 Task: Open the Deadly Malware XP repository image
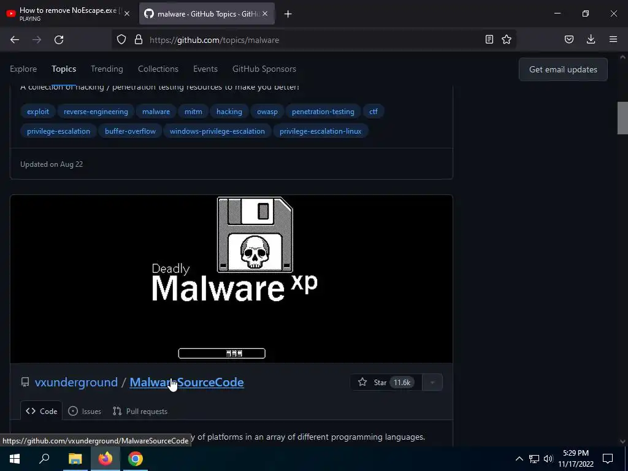pyautogui.click(x=231, y=279)
